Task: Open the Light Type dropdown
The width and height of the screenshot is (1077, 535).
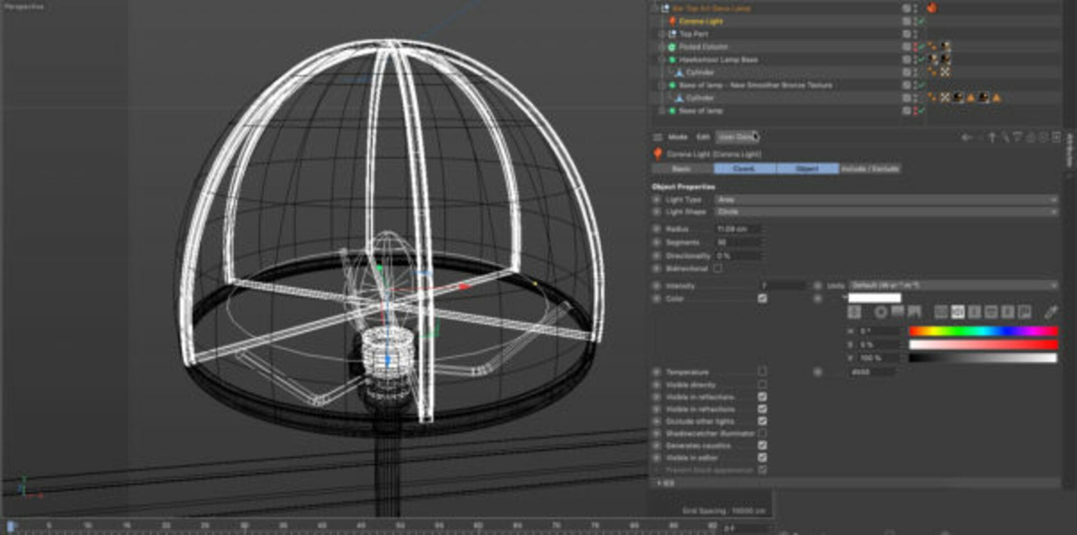Action: (886, 200)
